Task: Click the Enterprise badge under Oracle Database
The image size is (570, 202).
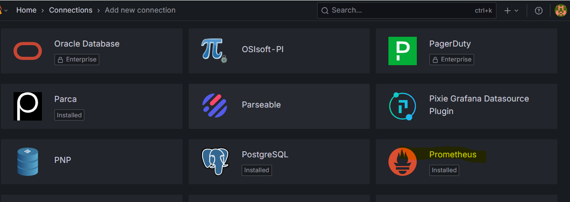Action: pyautogui.click(x=77, y=60)
